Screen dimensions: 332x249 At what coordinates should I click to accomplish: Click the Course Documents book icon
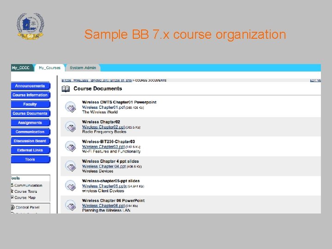pyautogui.click(x=65, y=89)
